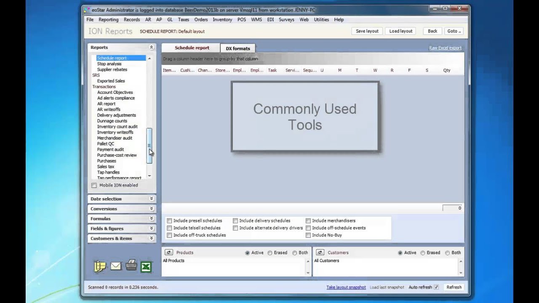The image size is (539, 303).
Task: Click the Goto button
Action: pyautogui.click(x=454, y=31)
